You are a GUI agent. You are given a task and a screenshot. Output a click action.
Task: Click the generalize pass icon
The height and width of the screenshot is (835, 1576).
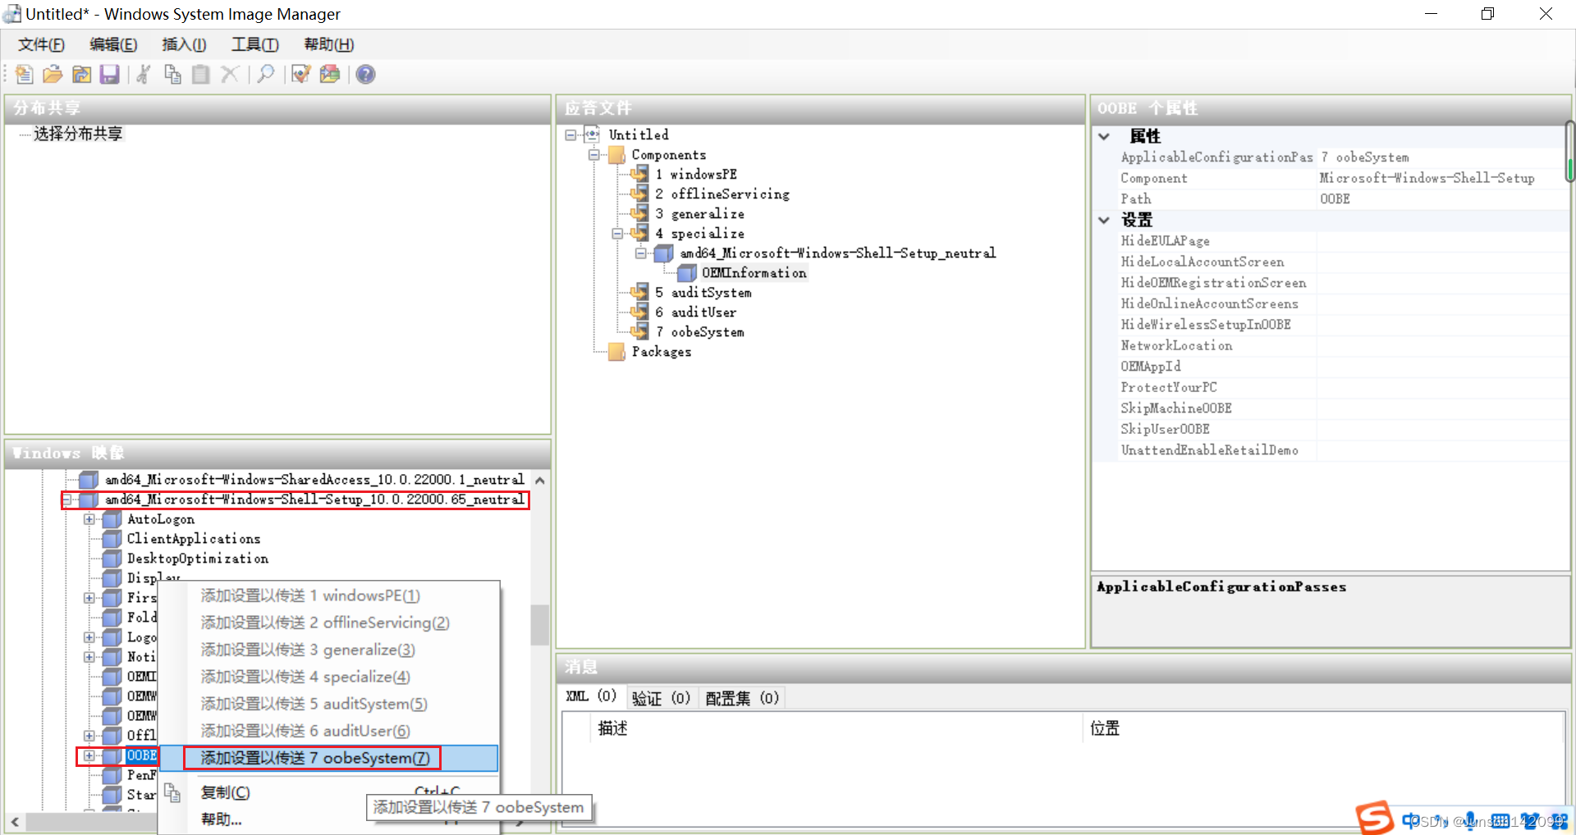pos(639,213)
